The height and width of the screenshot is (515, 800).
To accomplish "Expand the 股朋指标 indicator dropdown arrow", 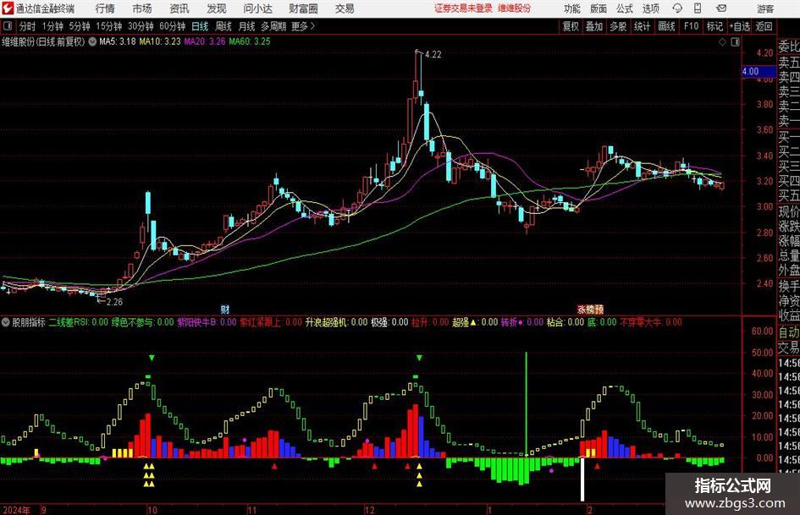I will [x=6, y=322].
